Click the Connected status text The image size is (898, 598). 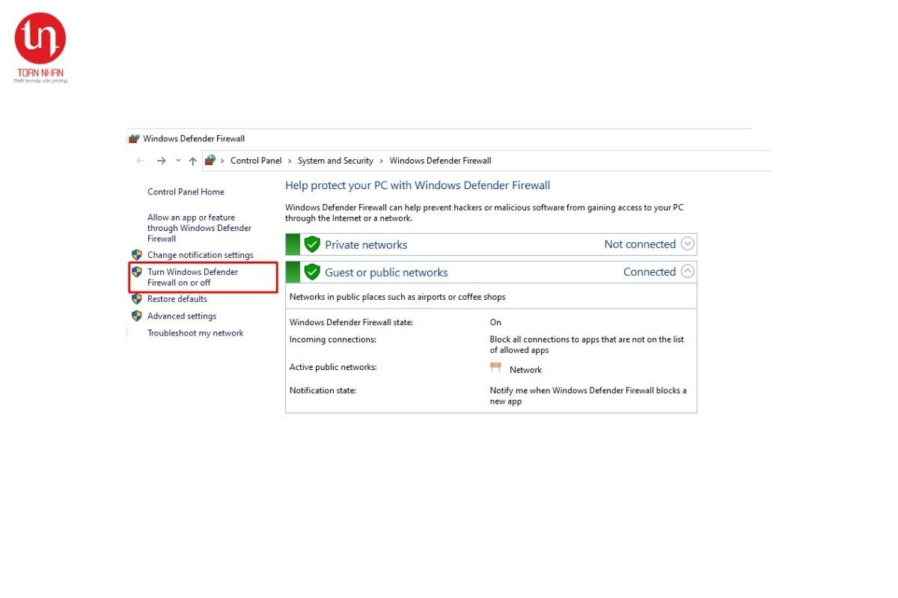point(650,271)
